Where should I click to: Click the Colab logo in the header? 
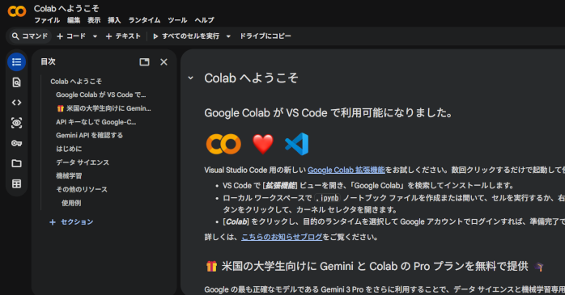click(17, 11)
